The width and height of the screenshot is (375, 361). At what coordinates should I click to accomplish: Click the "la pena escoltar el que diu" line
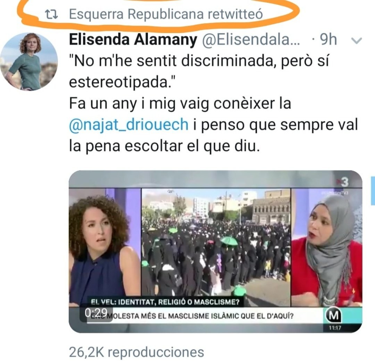[x=164, y=146]
